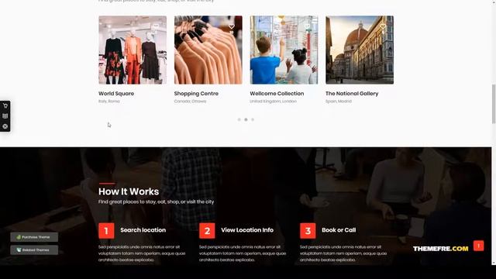Click the orange step 1 number box
This screenshot has height=279, width=496.
click(x=106, y=231)
